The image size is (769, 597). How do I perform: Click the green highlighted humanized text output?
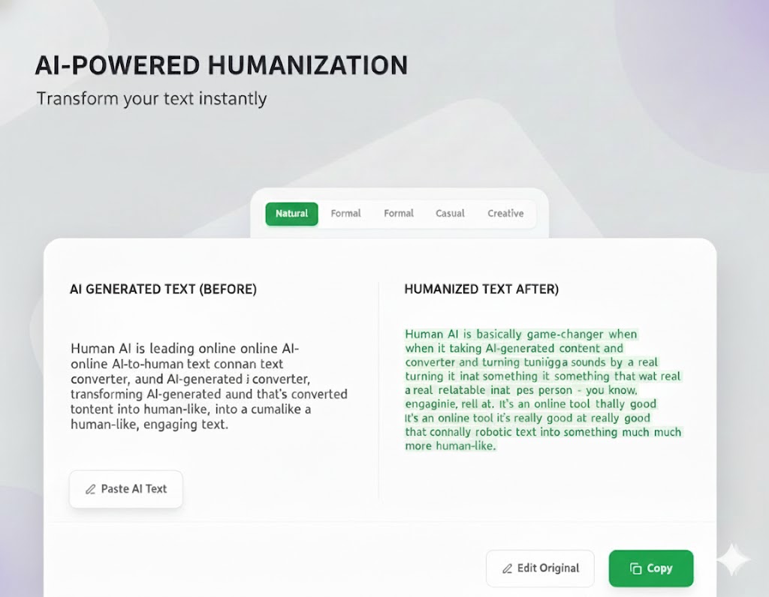point(542,390)
